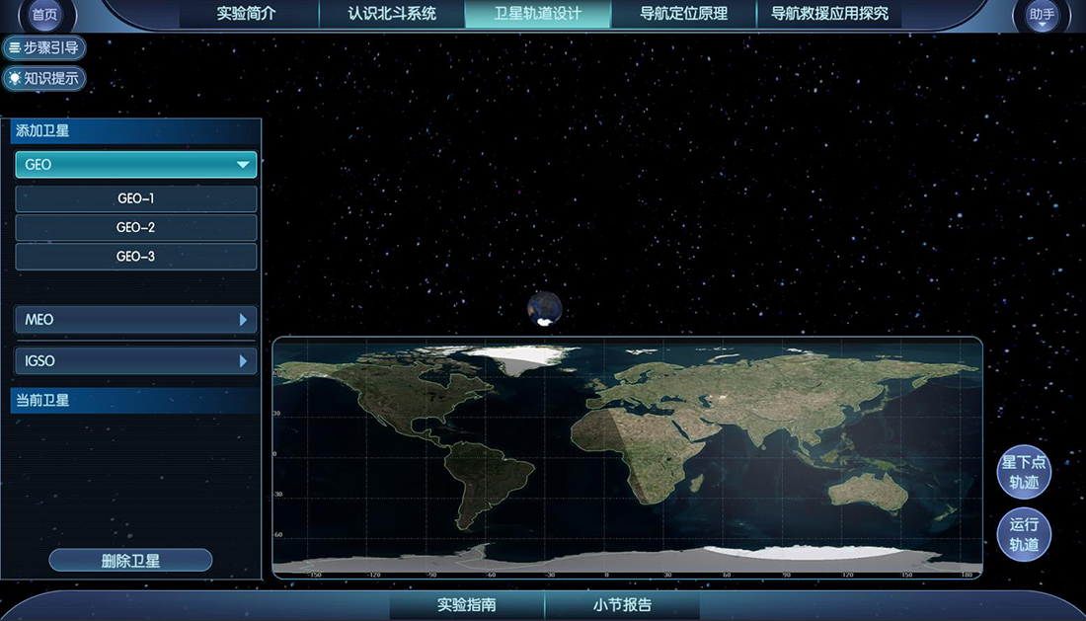Switch to 认识北斗系统 tab

[x=392, y=14]
